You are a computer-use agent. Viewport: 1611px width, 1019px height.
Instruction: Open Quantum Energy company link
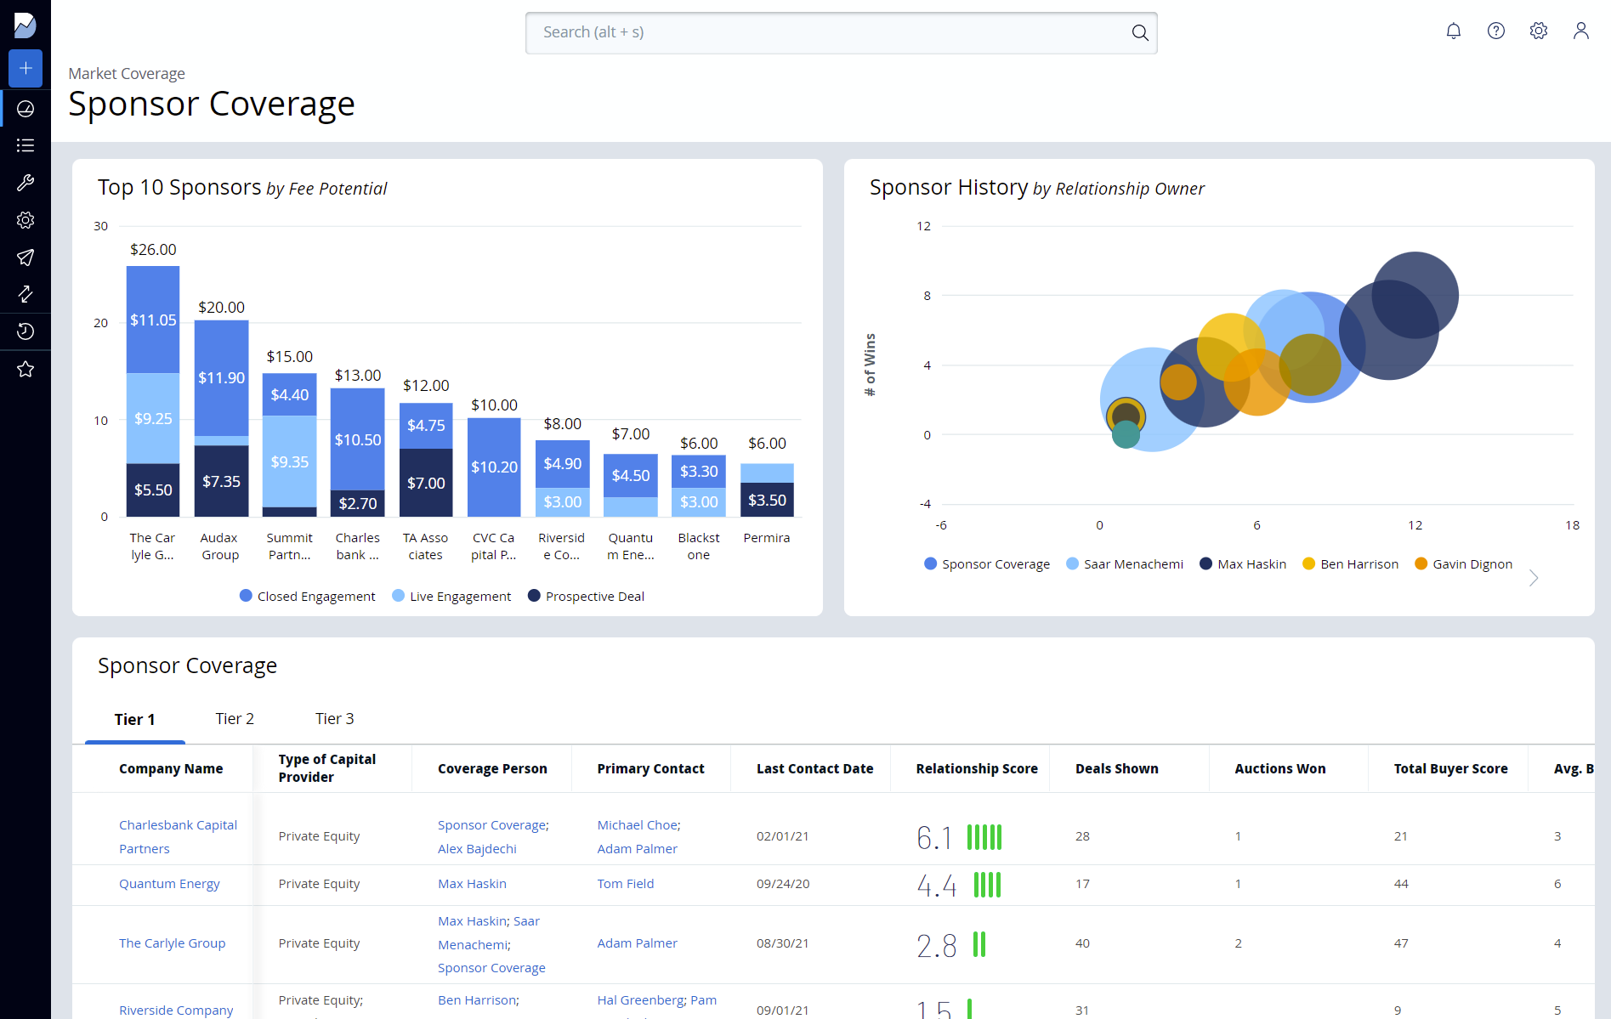coord(169,884)
